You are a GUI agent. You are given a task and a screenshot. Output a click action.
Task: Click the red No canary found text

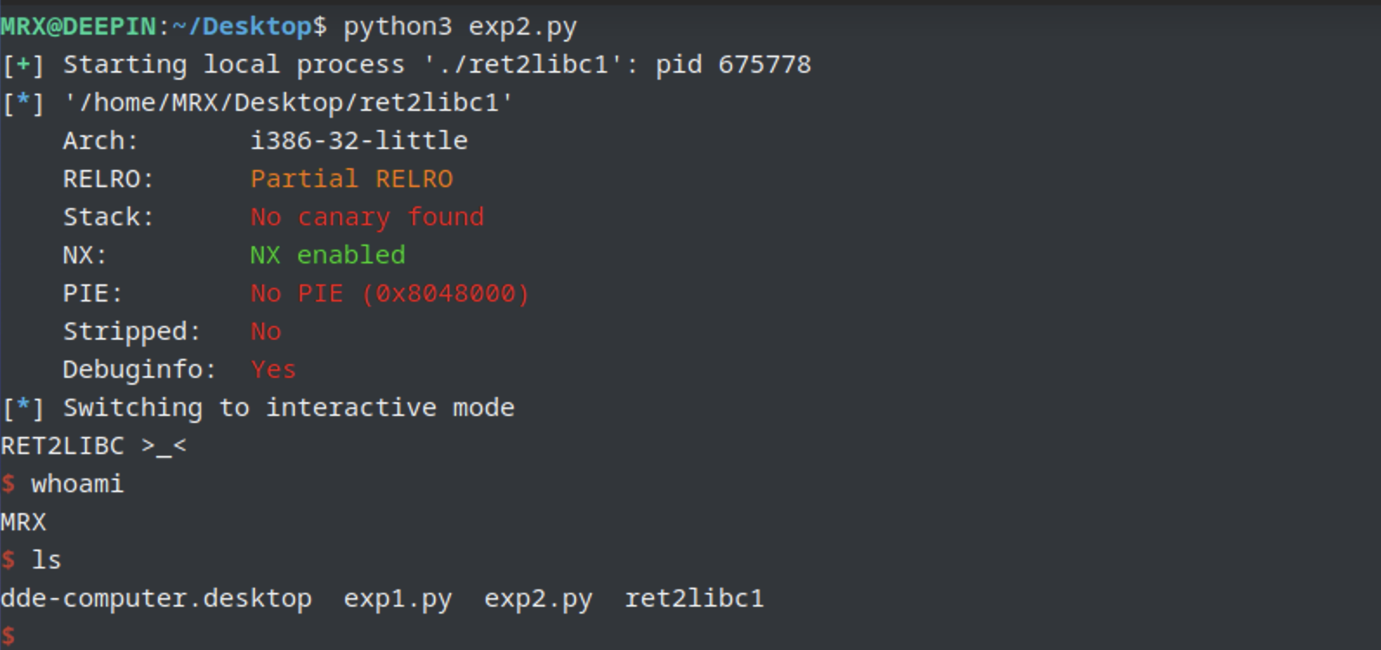[x=367, y=217]
